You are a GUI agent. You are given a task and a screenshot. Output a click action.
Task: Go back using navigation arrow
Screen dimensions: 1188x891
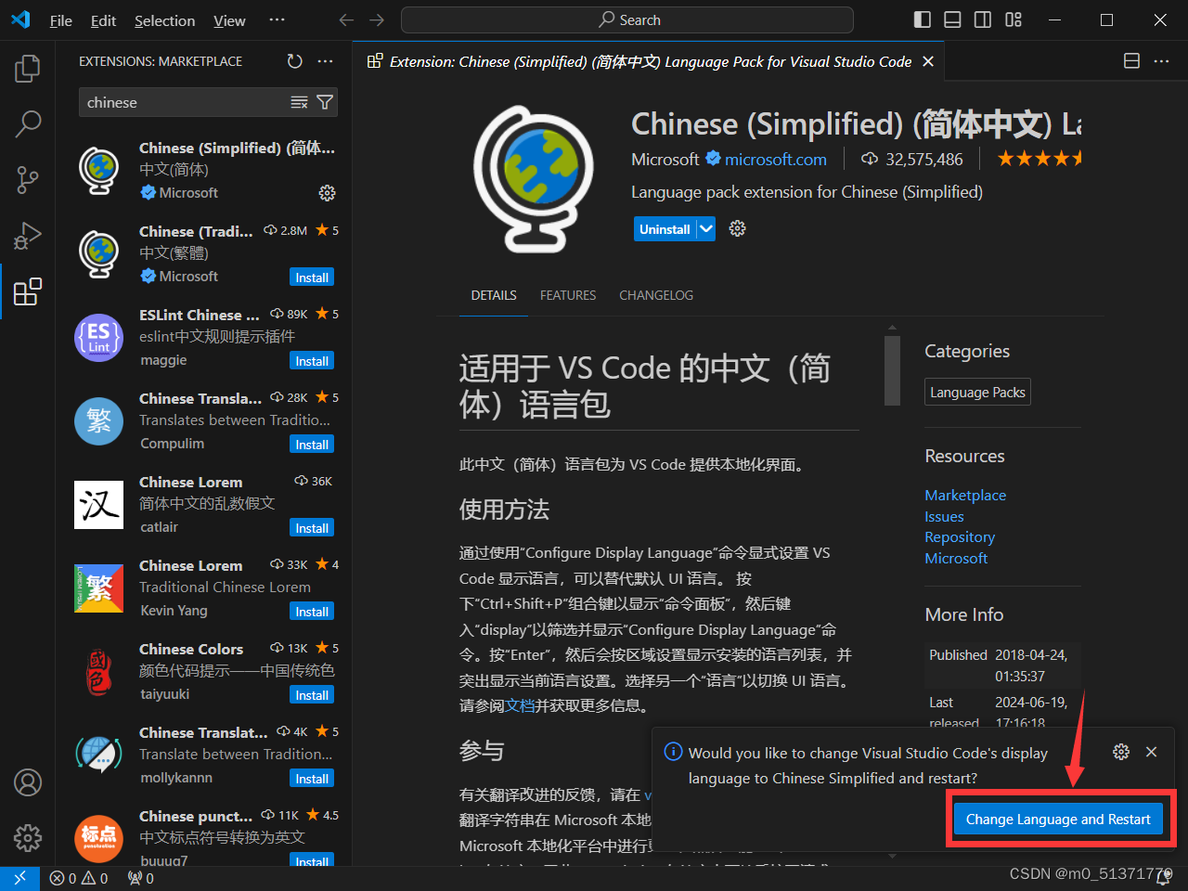click(x=346, y=19)
